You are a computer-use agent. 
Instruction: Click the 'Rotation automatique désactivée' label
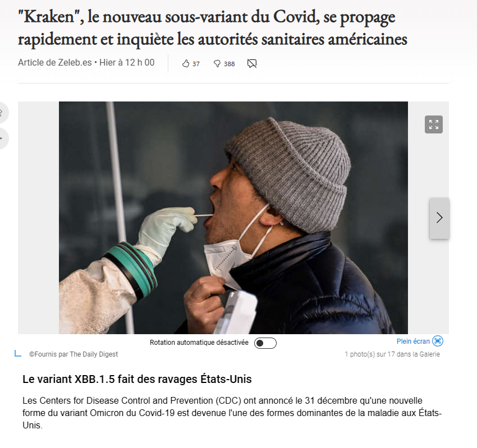pos(199,343)
